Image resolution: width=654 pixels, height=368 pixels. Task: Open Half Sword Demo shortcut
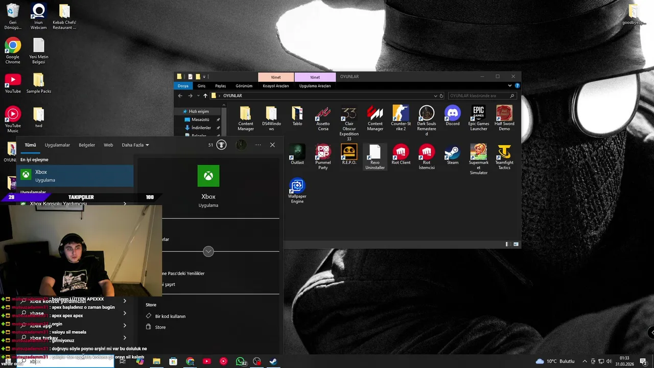504,119
